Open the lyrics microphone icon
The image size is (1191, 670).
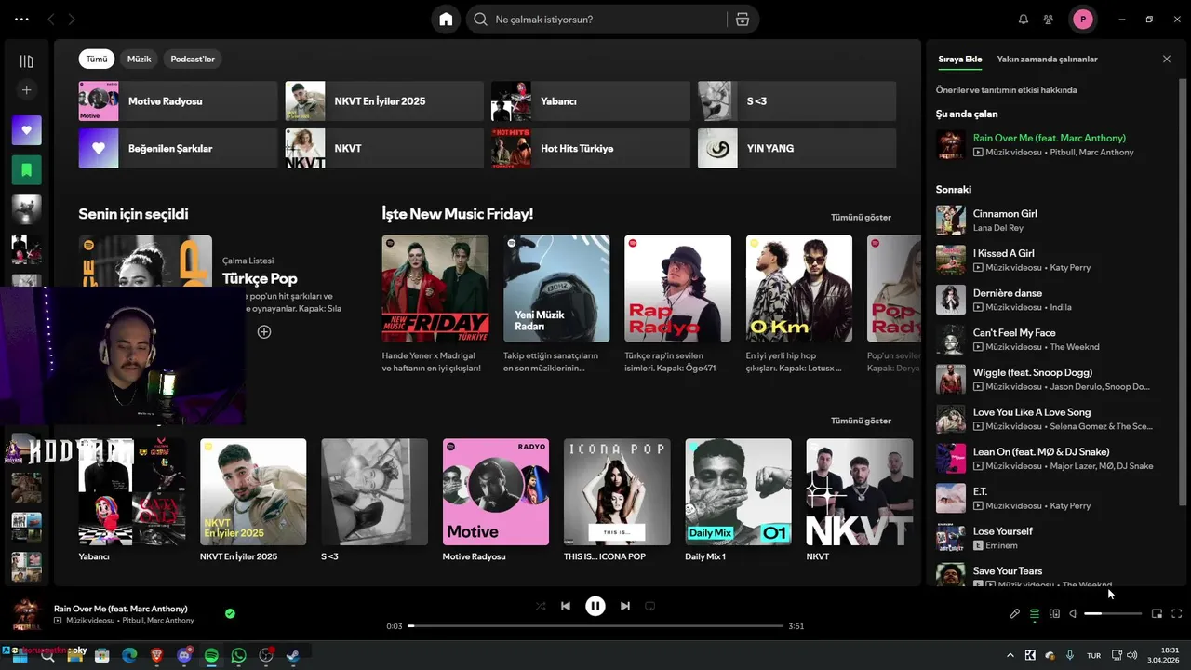[1014, 613]
